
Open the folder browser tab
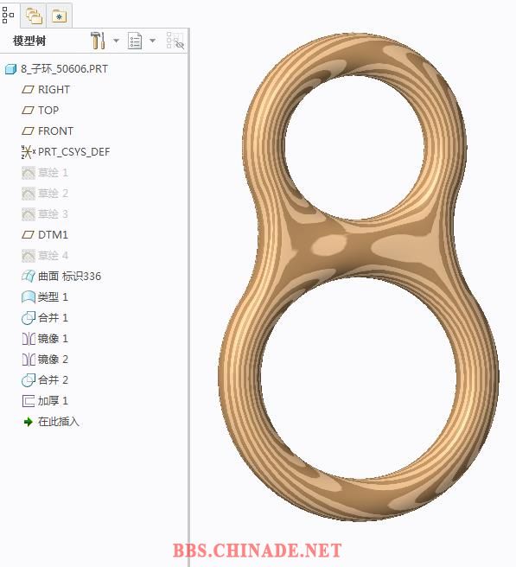(34, 16)
